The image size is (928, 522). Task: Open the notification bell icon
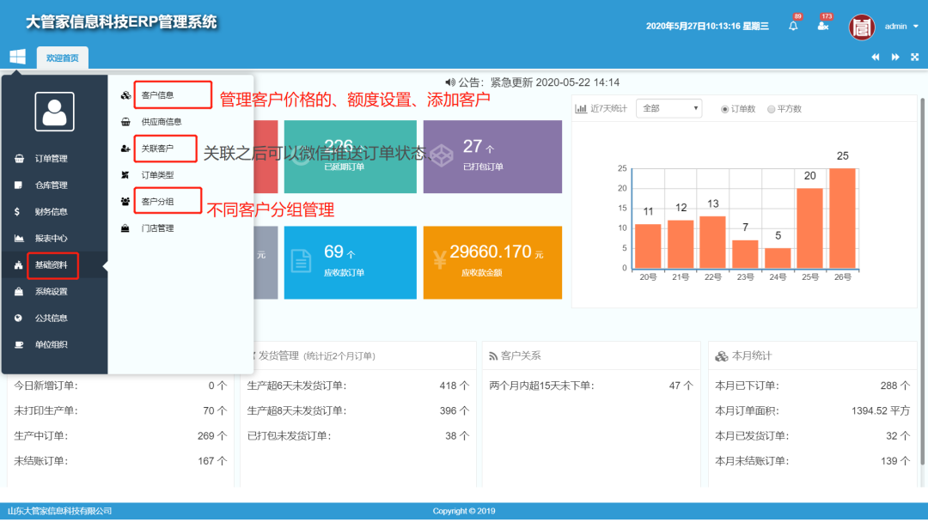793,27
